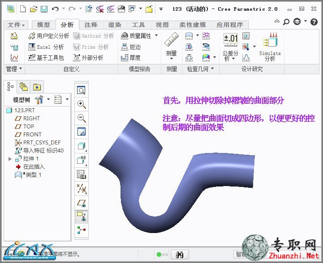
Task: Select 123.PRT in model tree
Action: tap(21, 110)
